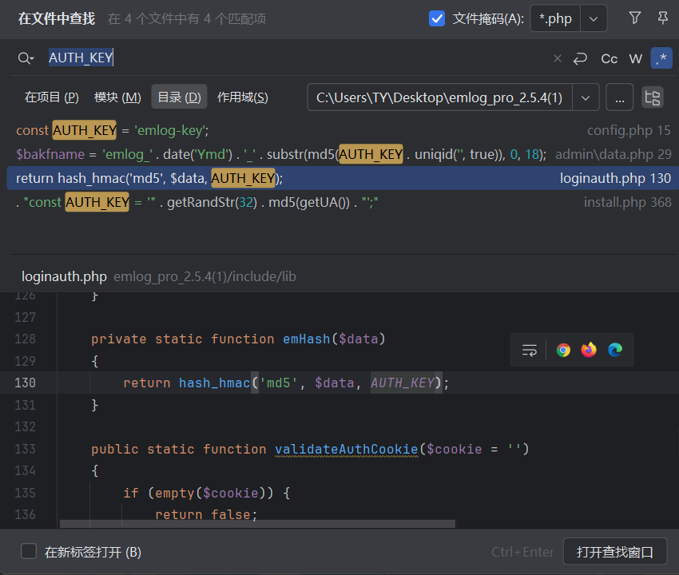Select the loginauth.php 130 search result
Screen dimensions: 679x575
coord(342,178)
